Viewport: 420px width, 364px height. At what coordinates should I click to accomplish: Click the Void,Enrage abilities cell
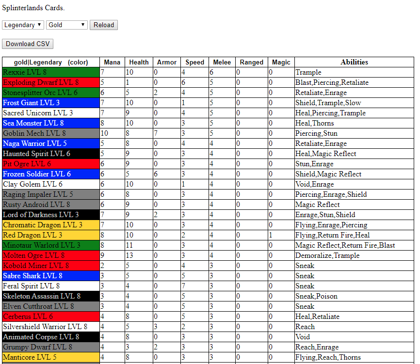point(354,184)
